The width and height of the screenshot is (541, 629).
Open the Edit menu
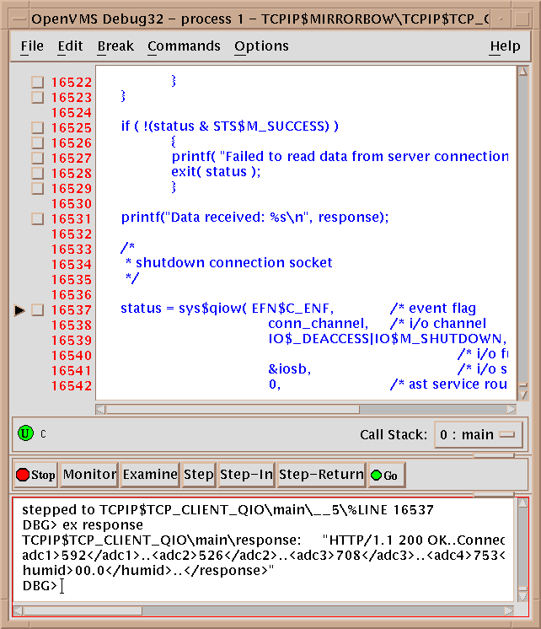click(70, 46)
